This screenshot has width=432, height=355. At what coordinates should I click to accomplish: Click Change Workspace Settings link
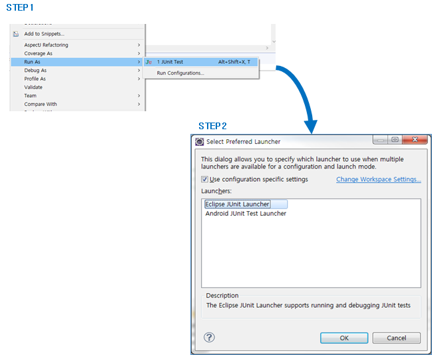click(379, 179)
